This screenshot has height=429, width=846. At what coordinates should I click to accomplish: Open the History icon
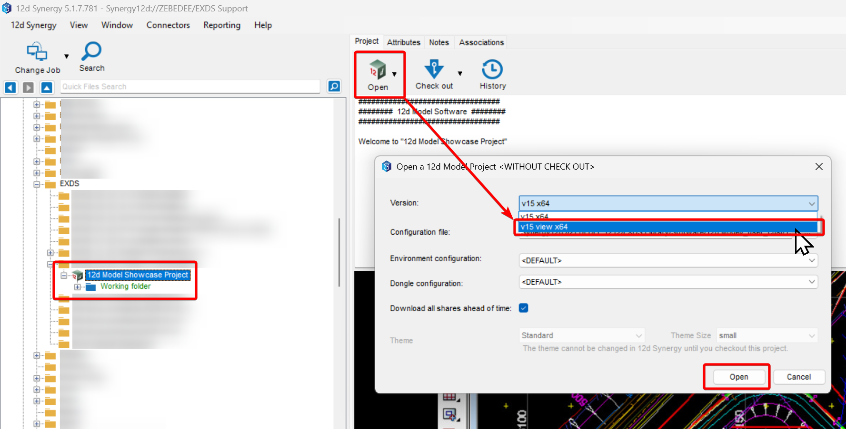(x=492, y=69)
